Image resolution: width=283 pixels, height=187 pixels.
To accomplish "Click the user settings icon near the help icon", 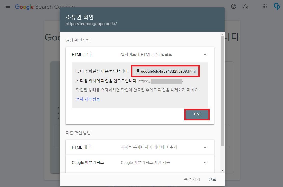I will click(246, 6).
